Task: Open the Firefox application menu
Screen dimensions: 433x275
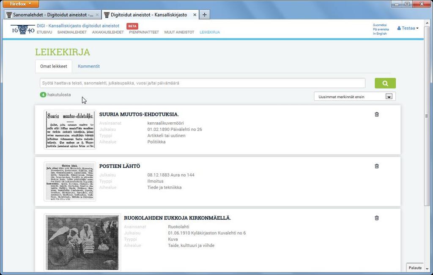Action: (x=21, y=4)
